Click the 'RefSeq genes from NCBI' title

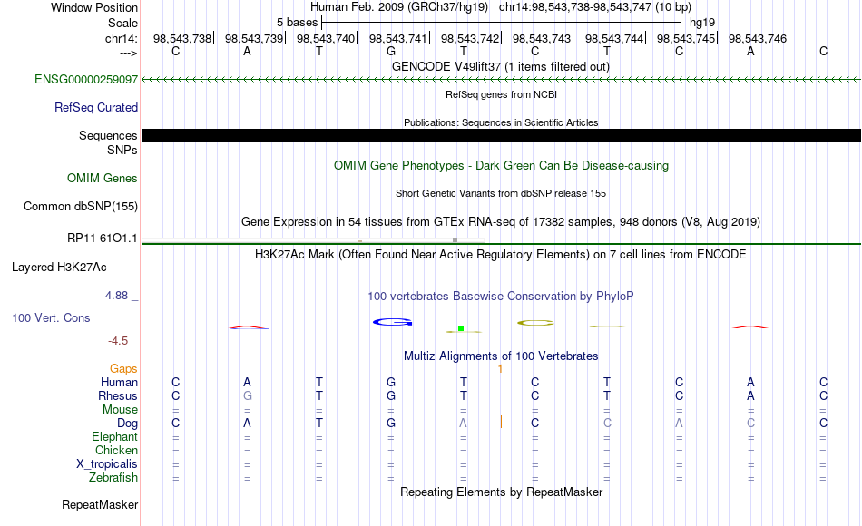click(501, 94)
